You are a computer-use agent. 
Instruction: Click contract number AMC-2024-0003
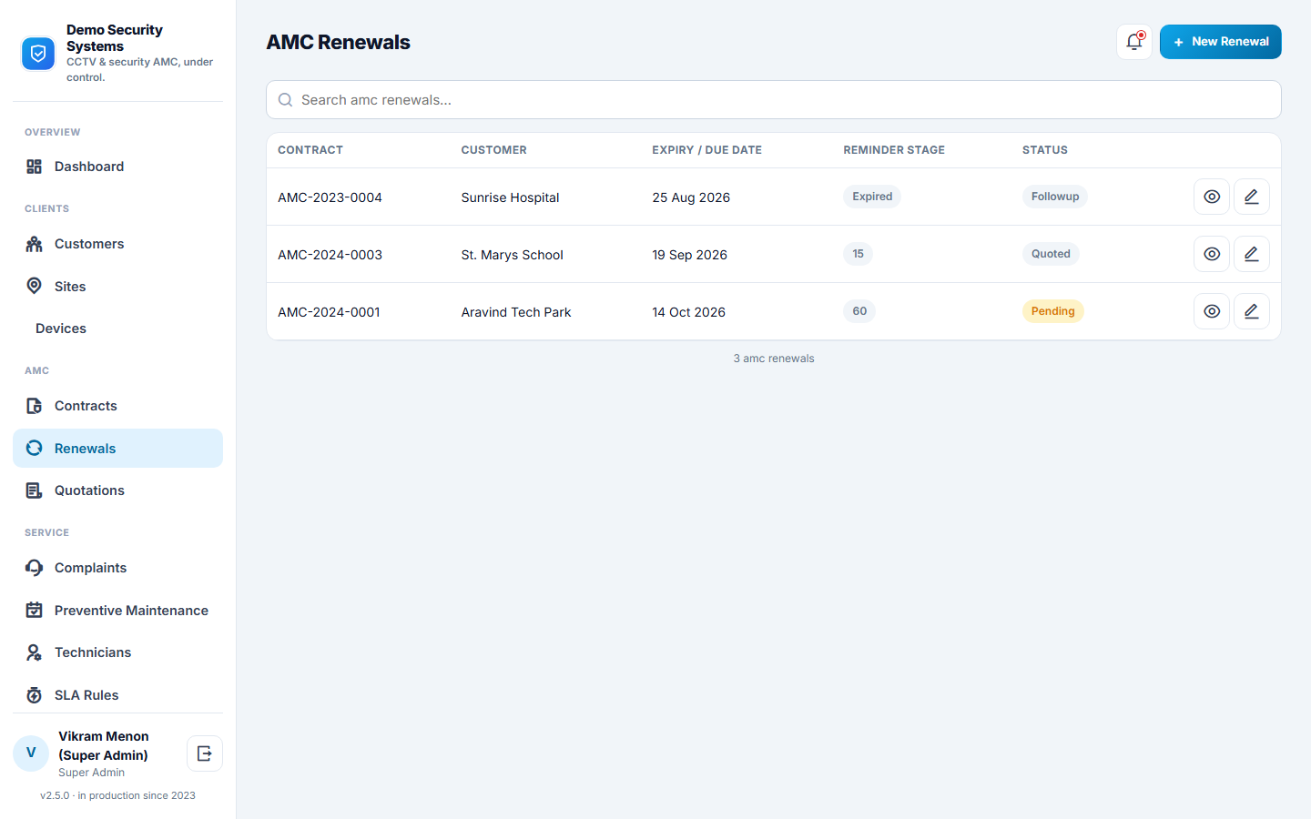(330, 255)
